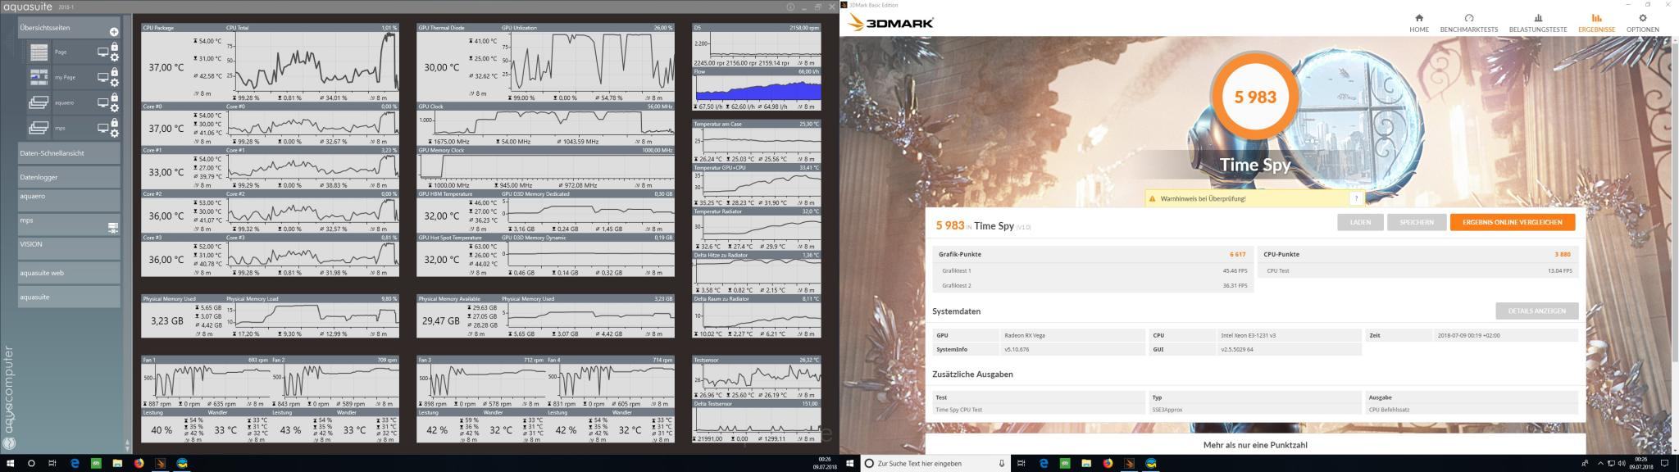
Task: Open the 'my Page' overview thumbnail
Action: click(x=39, y=77)
